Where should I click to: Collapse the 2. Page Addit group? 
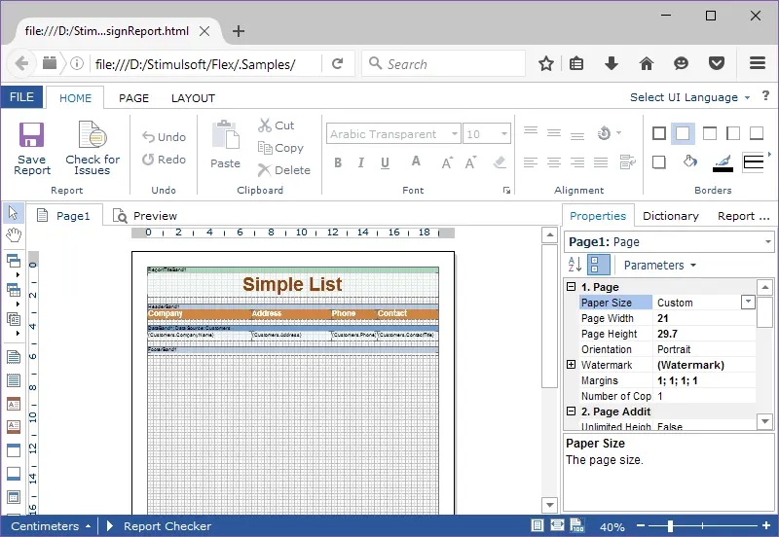(572, 411)
